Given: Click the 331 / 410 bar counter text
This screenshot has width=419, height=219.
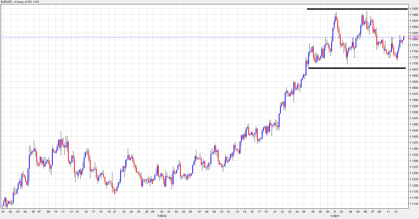Looking at the screenshot, I should click(33, 2).
